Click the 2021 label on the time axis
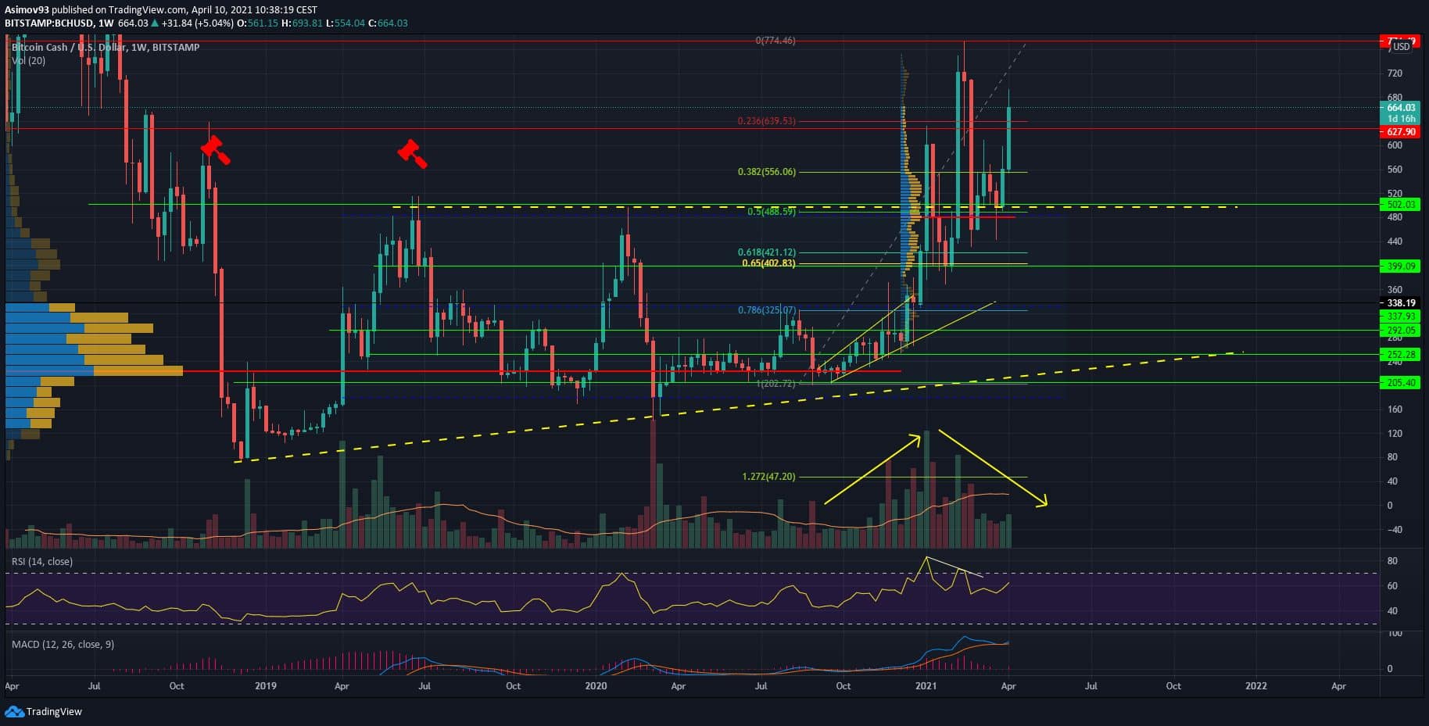 click(926, 686)
